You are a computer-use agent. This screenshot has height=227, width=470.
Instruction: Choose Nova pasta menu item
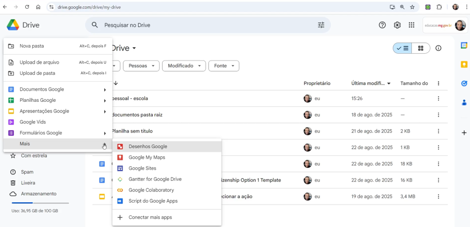[x=32, y=46]
